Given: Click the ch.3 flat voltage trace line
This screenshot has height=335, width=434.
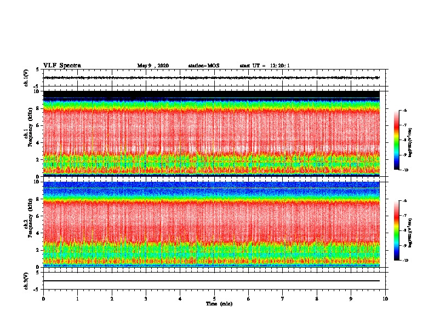Looking at the screenshot, I should point(212,281).
